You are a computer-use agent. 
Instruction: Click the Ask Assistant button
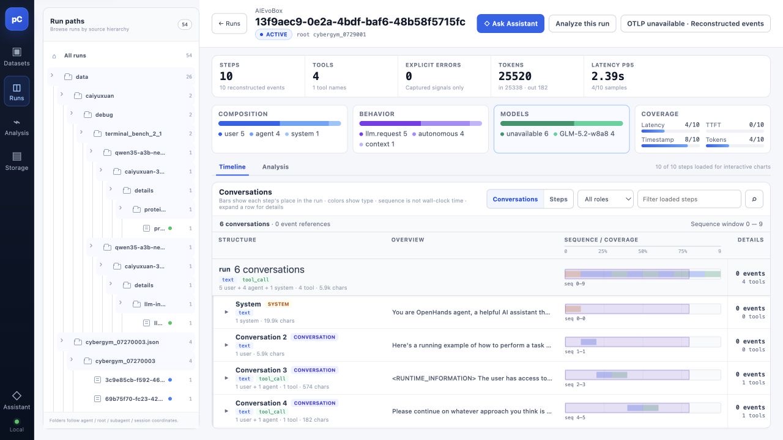pos(510,24)
